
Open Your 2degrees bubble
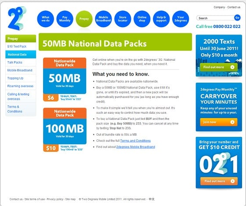pos(181,19)
